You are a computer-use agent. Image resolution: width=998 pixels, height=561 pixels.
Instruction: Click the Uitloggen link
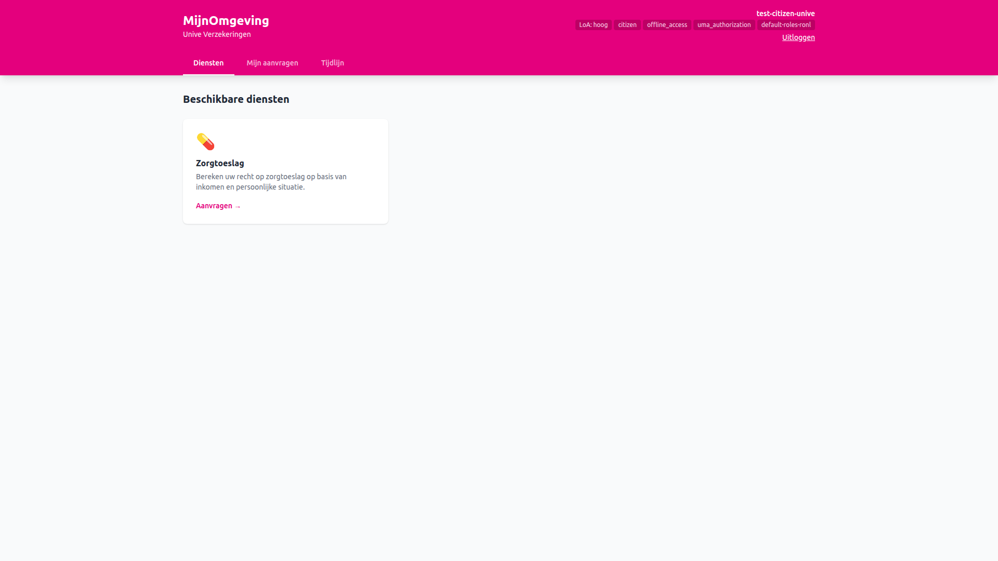coord(798,37)
